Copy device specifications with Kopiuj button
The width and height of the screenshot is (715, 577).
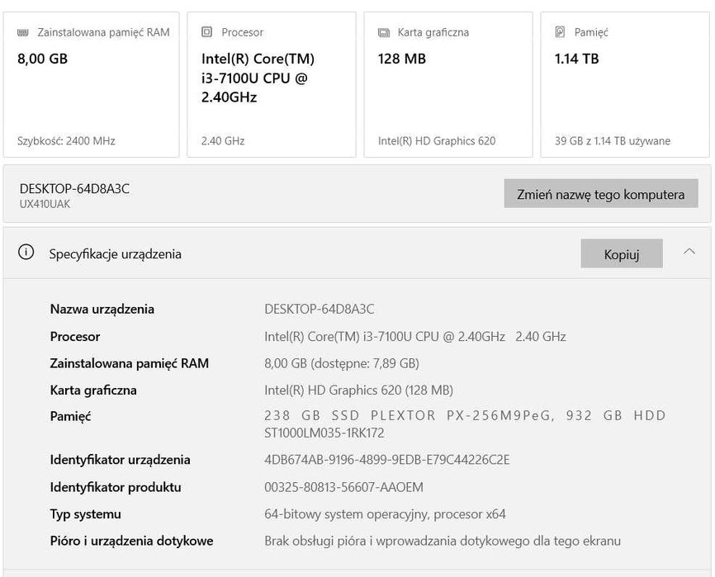(x=621, y=254)
